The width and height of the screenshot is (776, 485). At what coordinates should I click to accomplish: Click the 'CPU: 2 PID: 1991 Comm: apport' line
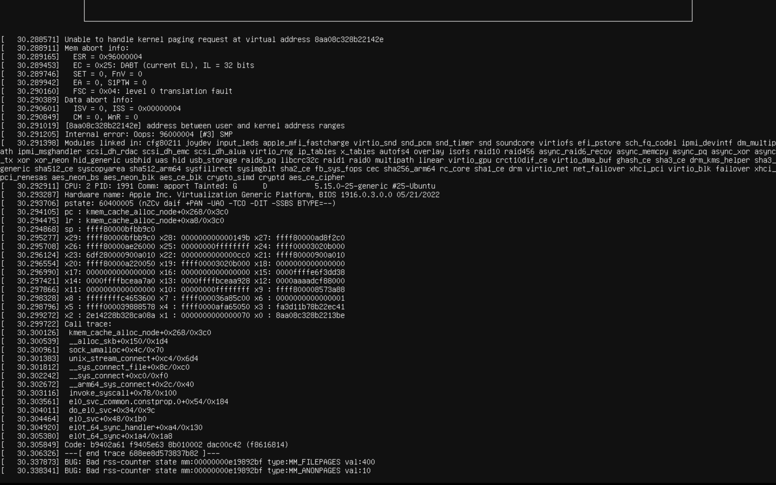[x=250, y=186]
